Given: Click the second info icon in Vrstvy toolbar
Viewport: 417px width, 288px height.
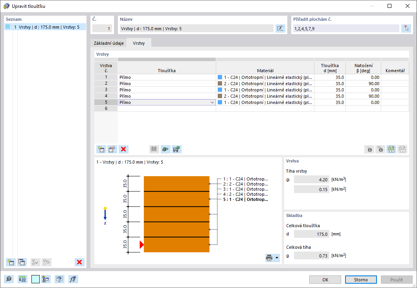Looking at the screenshot, I should tap(380, 149).
